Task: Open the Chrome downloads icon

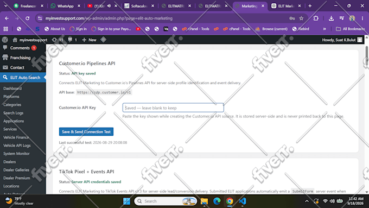Action: click(331, 18)
